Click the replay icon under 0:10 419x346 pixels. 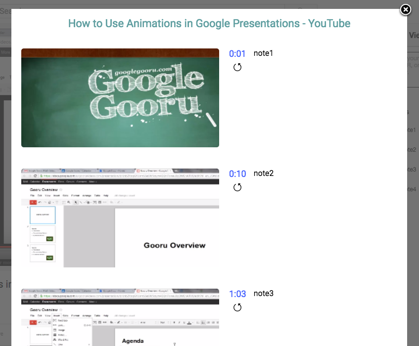pos(237,187)
